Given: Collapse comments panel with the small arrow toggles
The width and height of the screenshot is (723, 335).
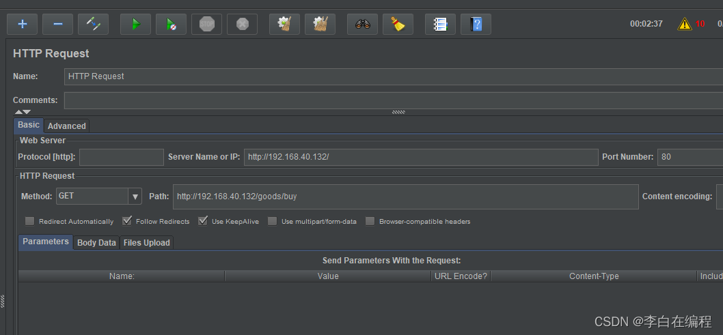Looking at the screenshot, I should [22, 112].
